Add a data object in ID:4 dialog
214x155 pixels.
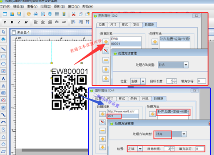102,114
